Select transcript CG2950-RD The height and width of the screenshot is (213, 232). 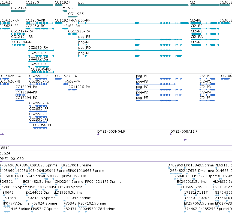(x=42, y=72)
